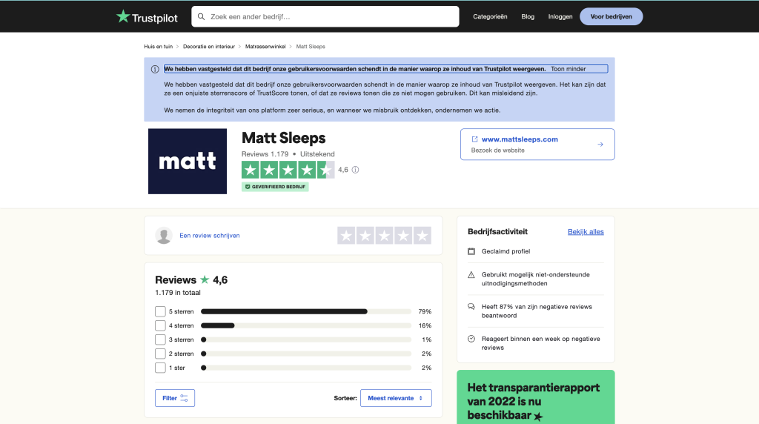This screenshot has width=759, height=424.
Task: Click the search magnifier icon
Action: point(202,16)
